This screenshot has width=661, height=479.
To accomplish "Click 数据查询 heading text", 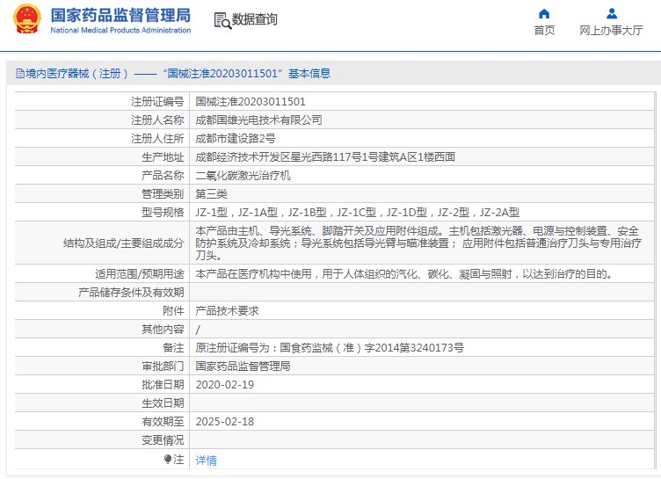I will [x=255, y=19].
